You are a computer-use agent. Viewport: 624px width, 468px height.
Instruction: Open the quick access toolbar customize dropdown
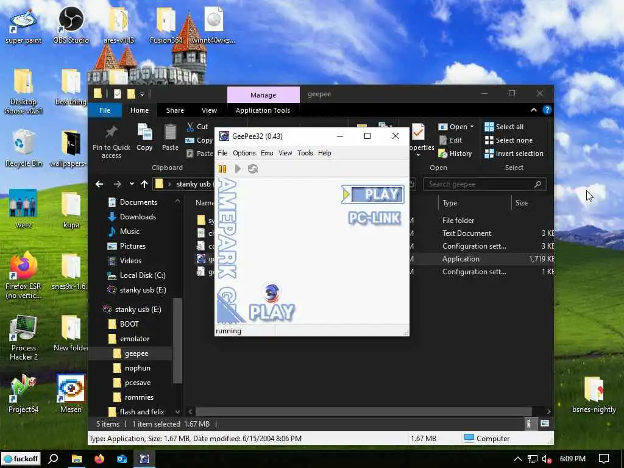tap(142, 94)
